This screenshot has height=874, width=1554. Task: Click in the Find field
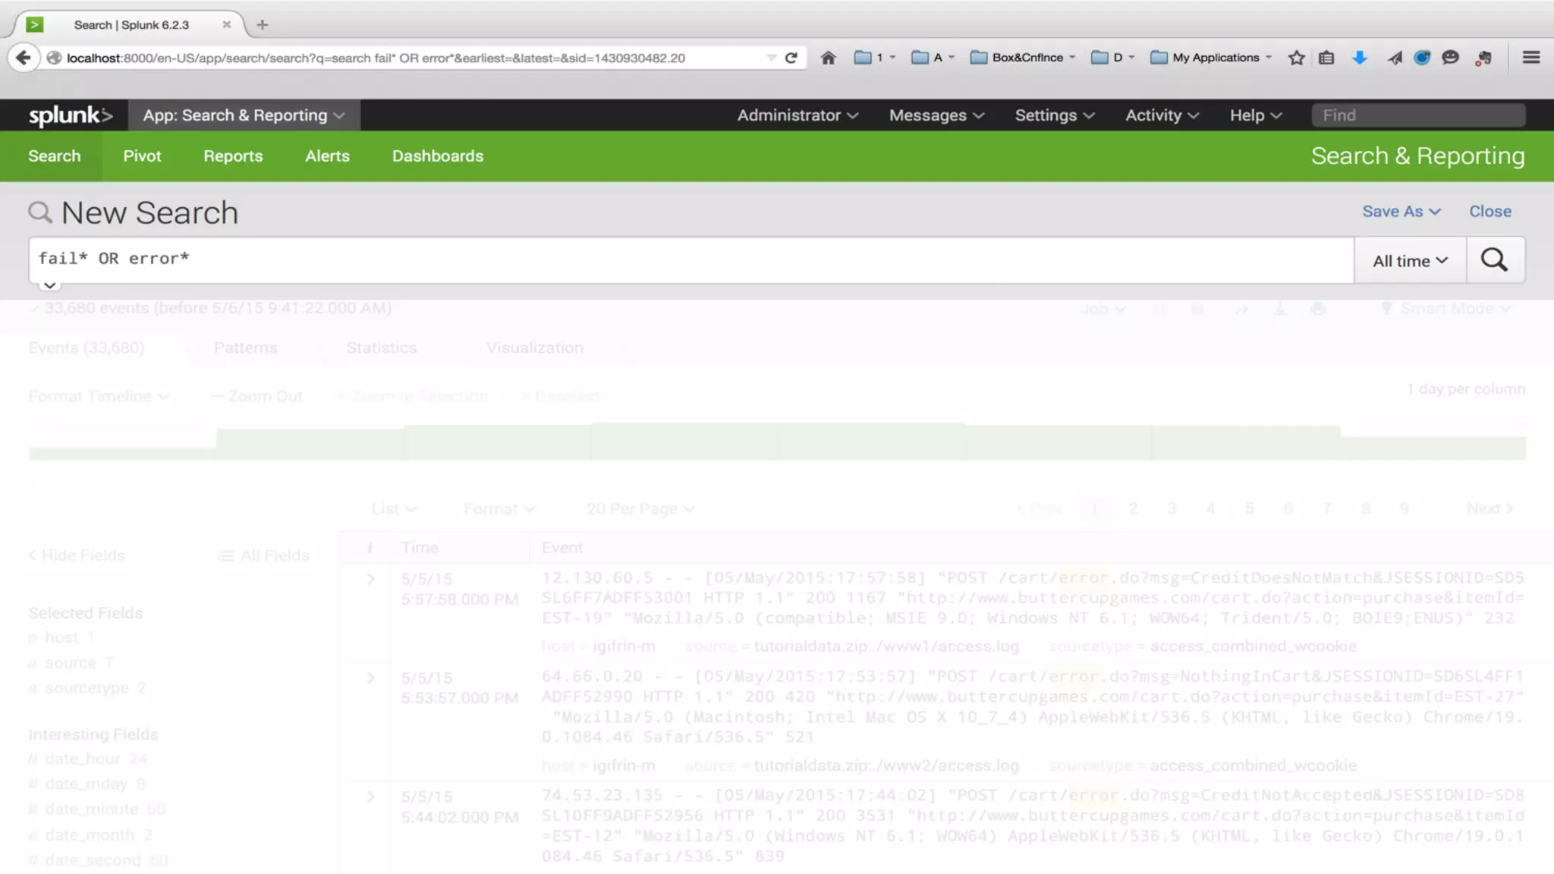click(x=1418, y=115)
